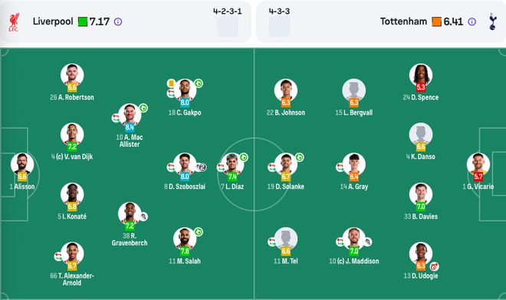The height and width of the screenshot is (300, 506).
Task: Open the Liverpool club crest
Action: click(x=14, y=22)
